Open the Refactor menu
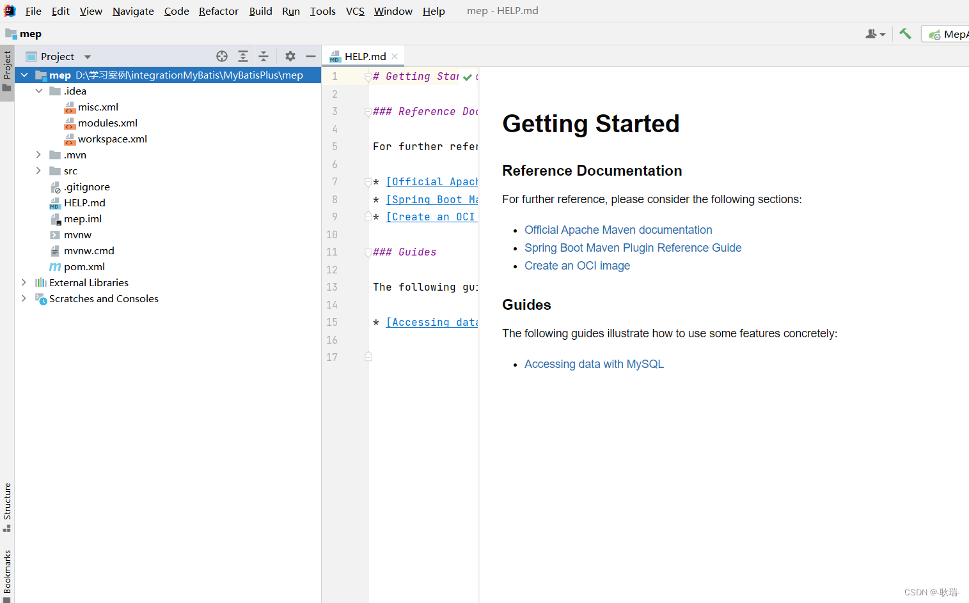 tap(219, 11)
